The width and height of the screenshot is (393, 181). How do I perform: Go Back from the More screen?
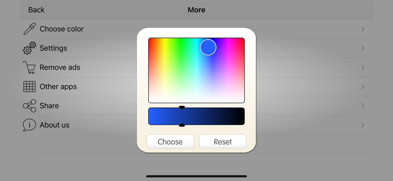[x=36, y=10]
